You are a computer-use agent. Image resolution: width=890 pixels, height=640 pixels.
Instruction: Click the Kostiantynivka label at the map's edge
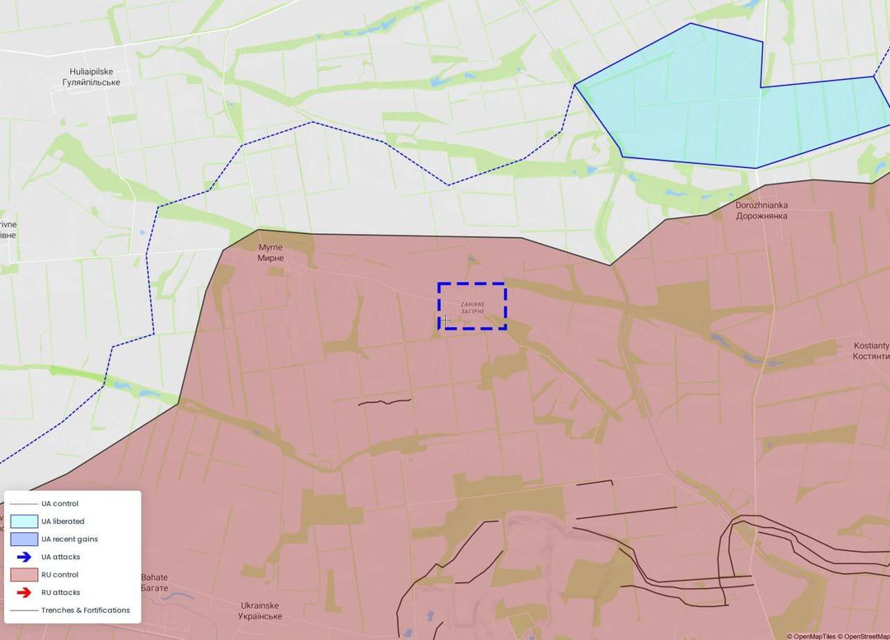pyautogui.click(x=871, y=351)
